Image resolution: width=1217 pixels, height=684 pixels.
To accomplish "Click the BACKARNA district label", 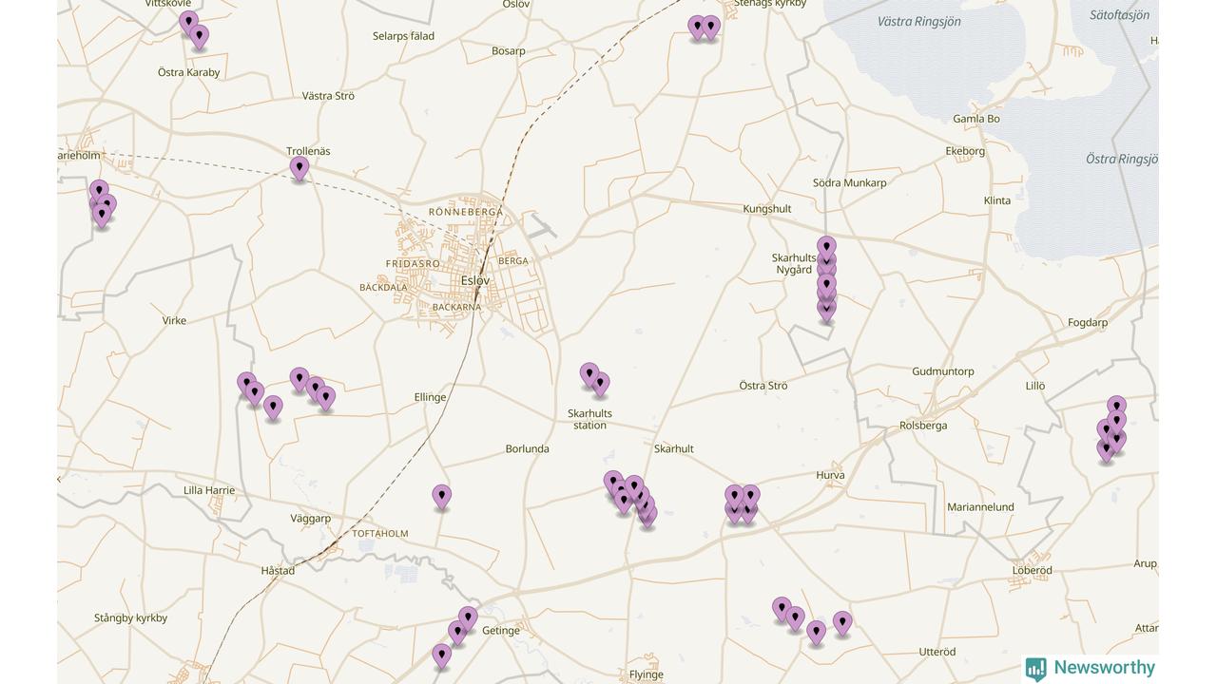I will 456,308.
